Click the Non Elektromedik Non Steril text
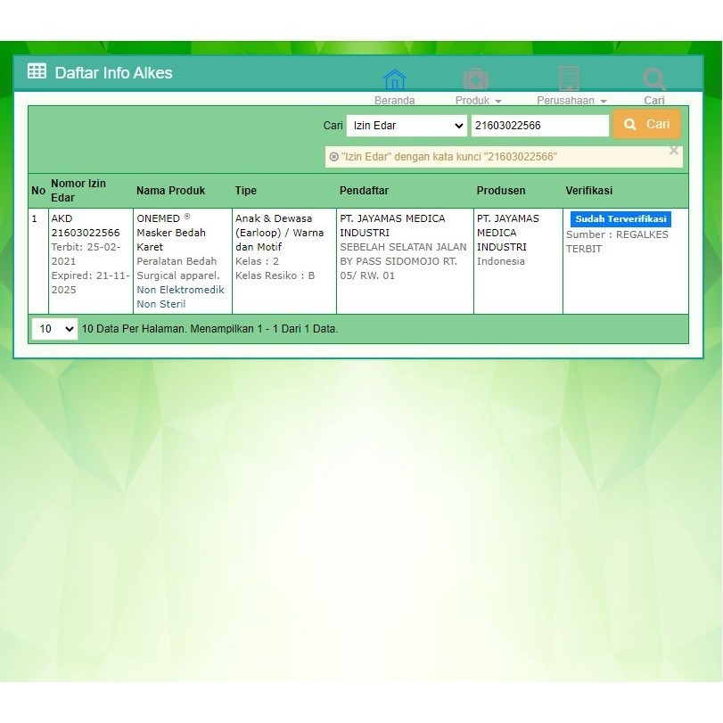The image size is (723, 723). (x=180, y=297)
